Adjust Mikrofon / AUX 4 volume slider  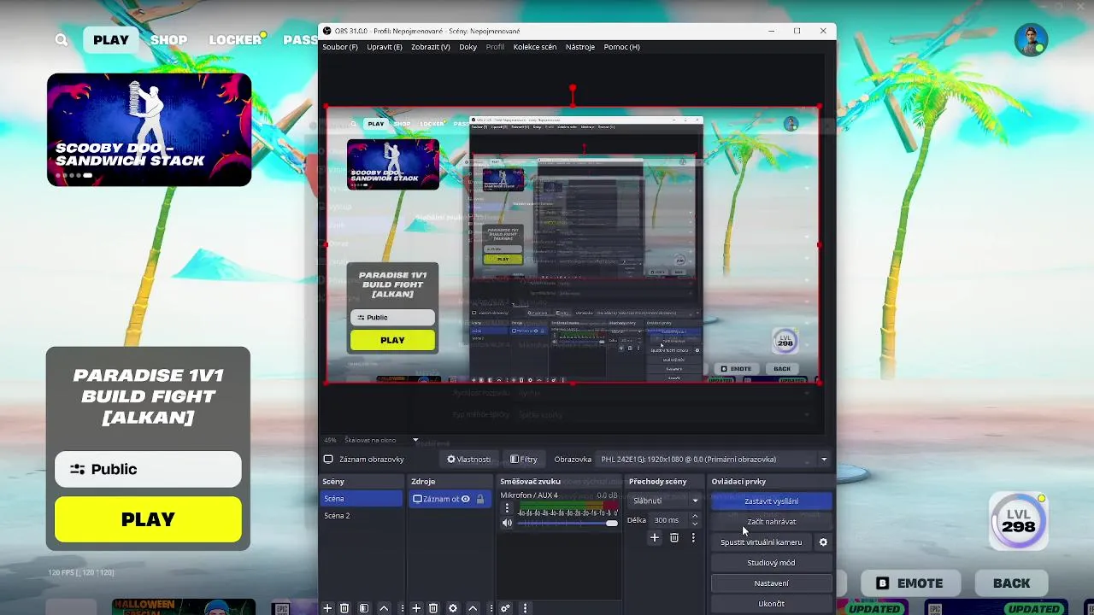pos(568,523)
